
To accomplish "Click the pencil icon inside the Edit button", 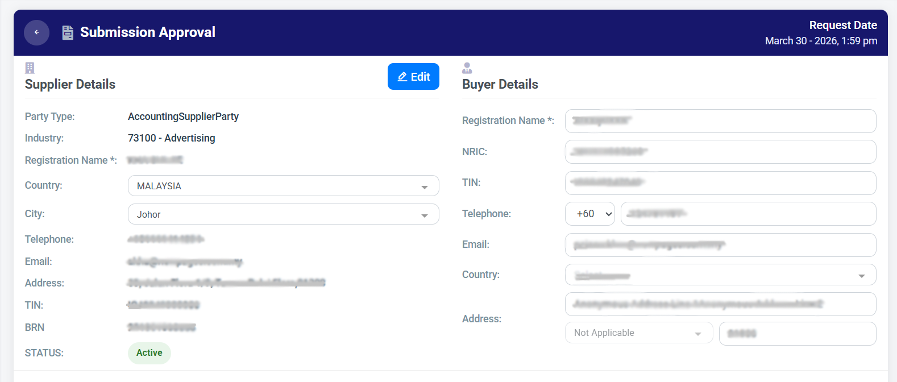I will tap(402, 76).
